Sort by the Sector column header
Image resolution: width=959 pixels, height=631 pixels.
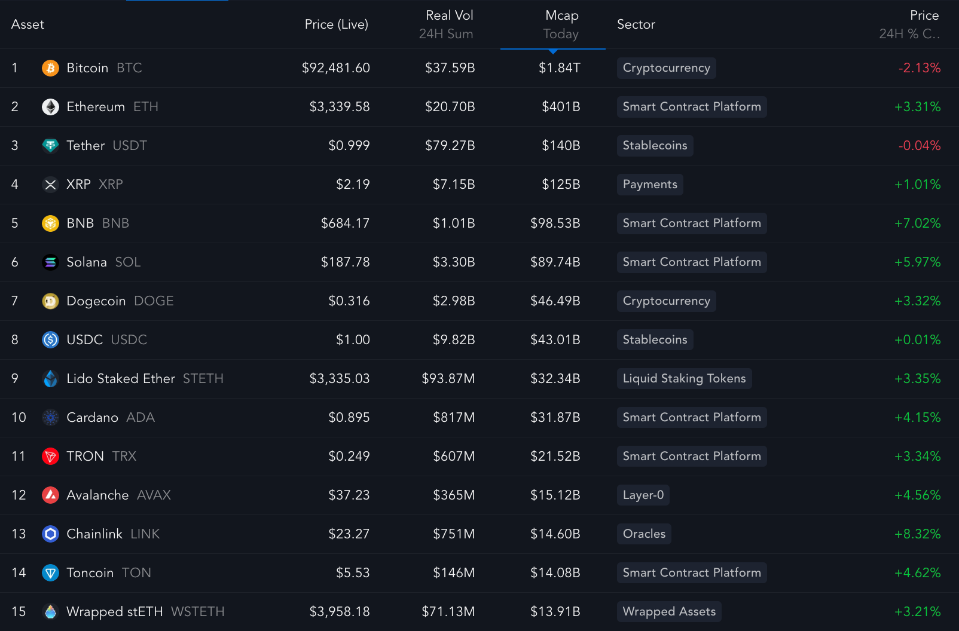point(636,24)
